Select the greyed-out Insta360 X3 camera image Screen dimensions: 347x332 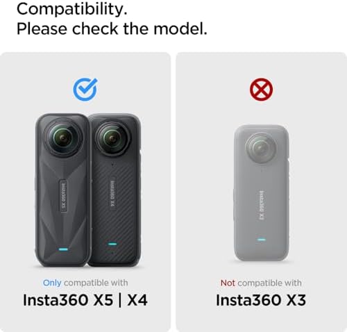pos(262,193)
